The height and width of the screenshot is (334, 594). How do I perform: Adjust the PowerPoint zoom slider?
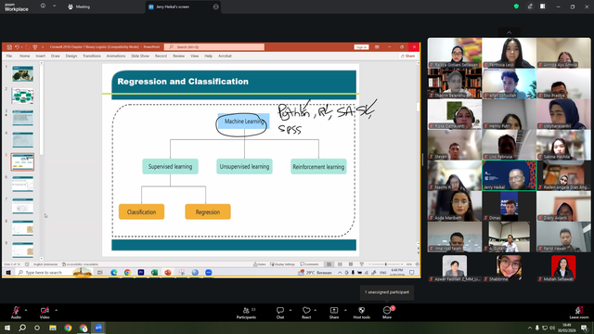[386, 264]
